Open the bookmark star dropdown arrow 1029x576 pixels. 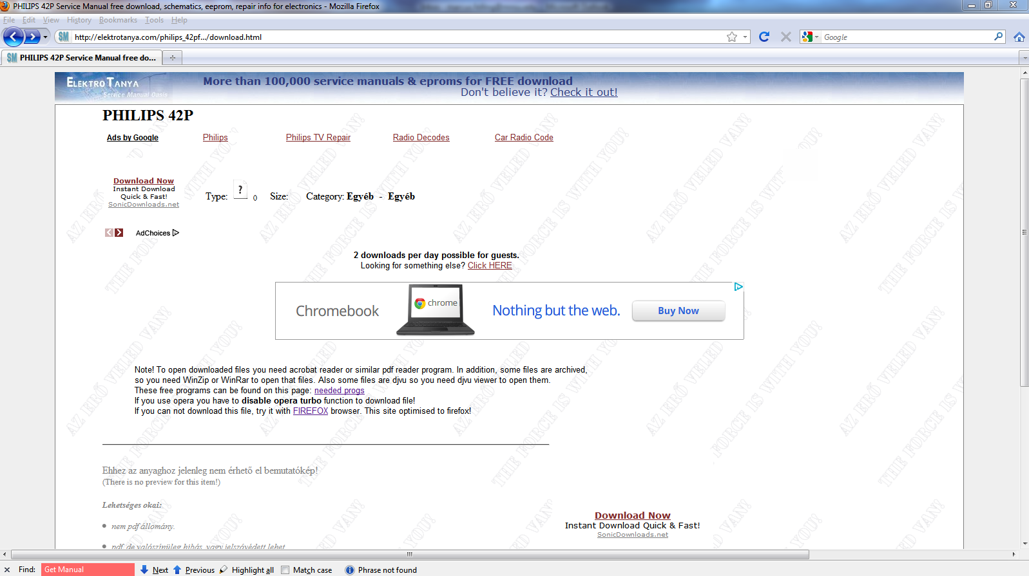pos(745,37)
